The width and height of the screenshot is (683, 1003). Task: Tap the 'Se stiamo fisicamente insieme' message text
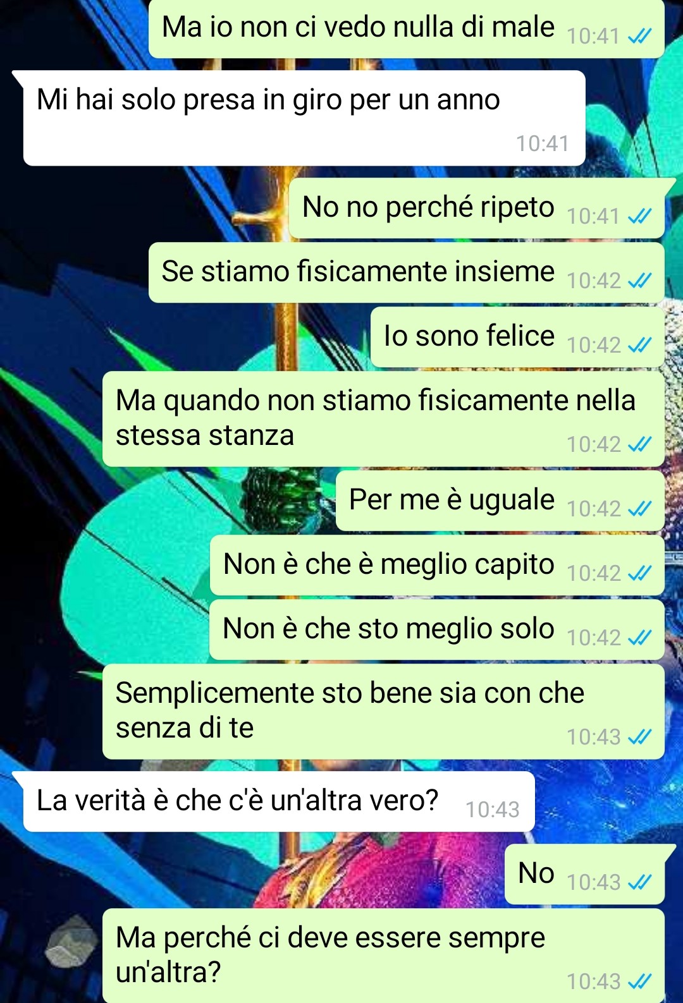click(358, 271)
